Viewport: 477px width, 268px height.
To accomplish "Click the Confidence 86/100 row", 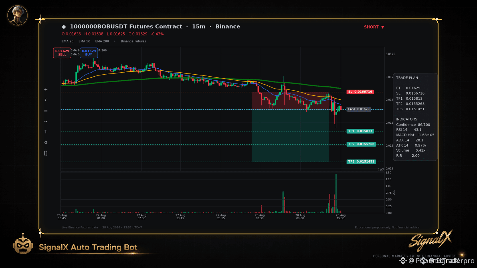I will [413, 125].
